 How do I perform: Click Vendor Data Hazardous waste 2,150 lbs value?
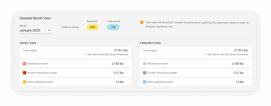(118, 64)
